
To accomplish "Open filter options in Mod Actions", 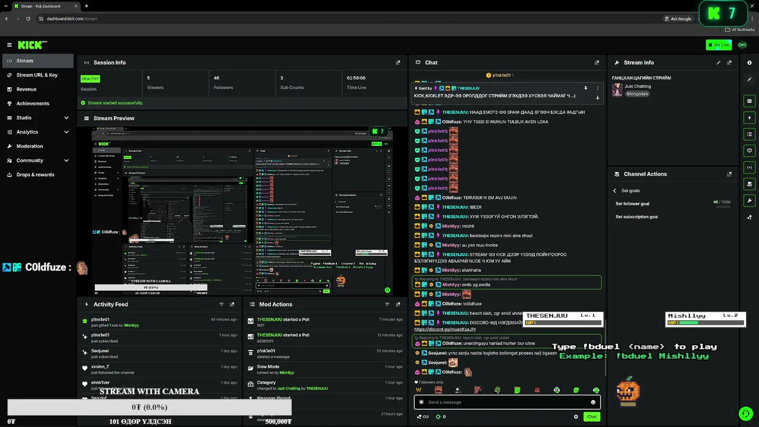I will coord(387,304).
